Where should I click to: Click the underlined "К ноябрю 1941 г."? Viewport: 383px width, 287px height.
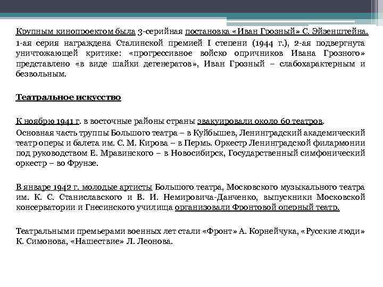coord(48,121)
